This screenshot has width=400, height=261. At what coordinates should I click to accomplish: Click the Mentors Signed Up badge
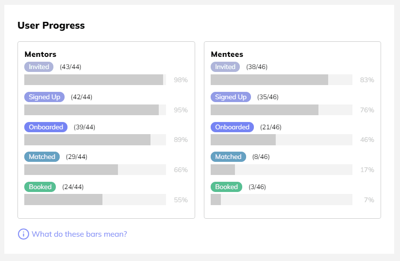coord(44,97)
